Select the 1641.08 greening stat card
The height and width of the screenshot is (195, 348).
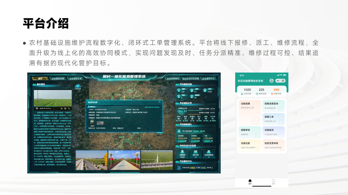pyautogui.click(x=195, y=138)
